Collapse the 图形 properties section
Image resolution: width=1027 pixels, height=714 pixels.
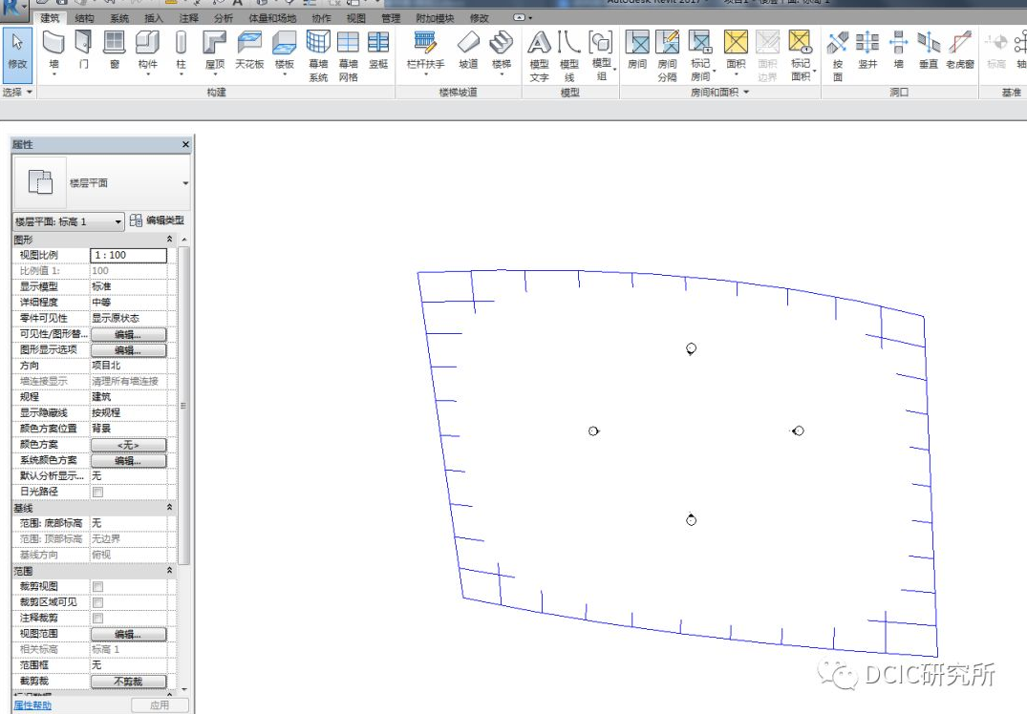coord(170,240)
